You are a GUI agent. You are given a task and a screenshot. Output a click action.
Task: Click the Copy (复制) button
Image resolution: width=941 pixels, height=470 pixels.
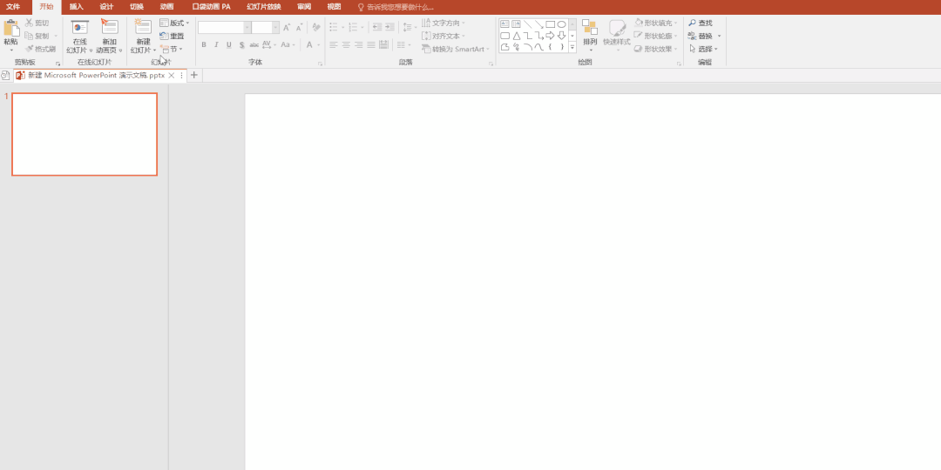click(37, 36)
